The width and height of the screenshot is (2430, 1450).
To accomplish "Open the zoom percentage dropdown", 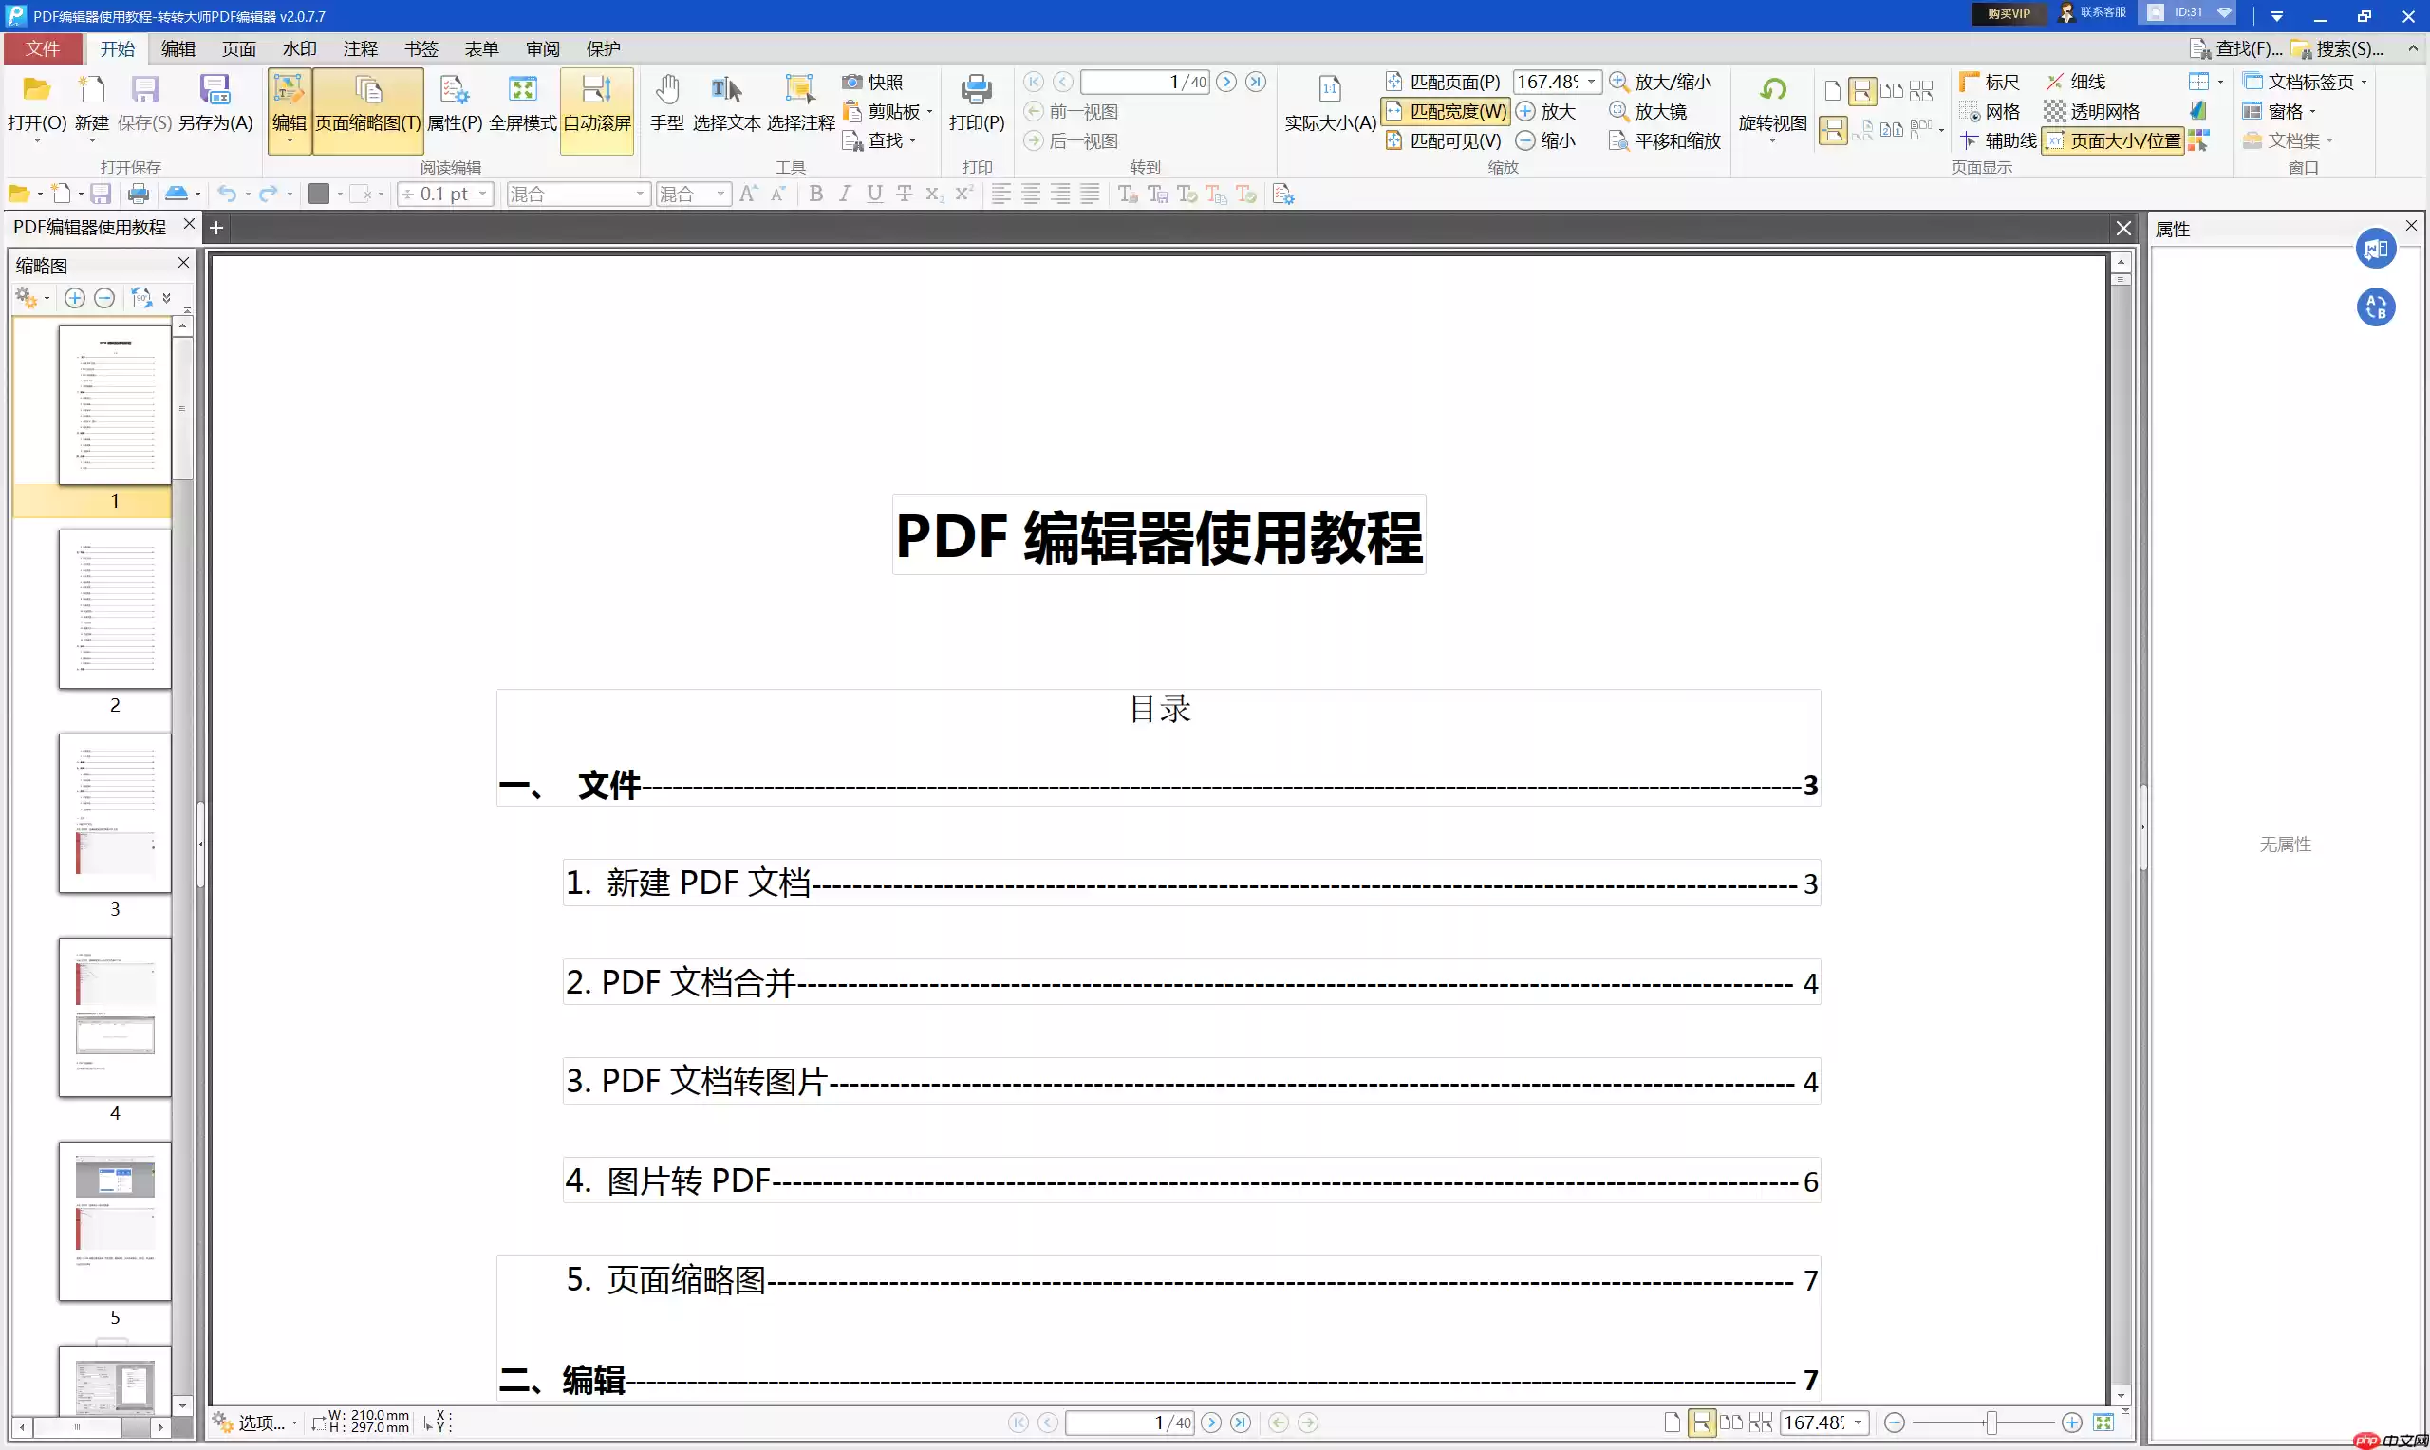I will 1592,82.
